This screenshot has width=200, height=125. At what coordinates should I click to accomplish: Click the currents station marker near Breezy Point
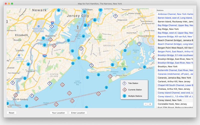[110, 76]
